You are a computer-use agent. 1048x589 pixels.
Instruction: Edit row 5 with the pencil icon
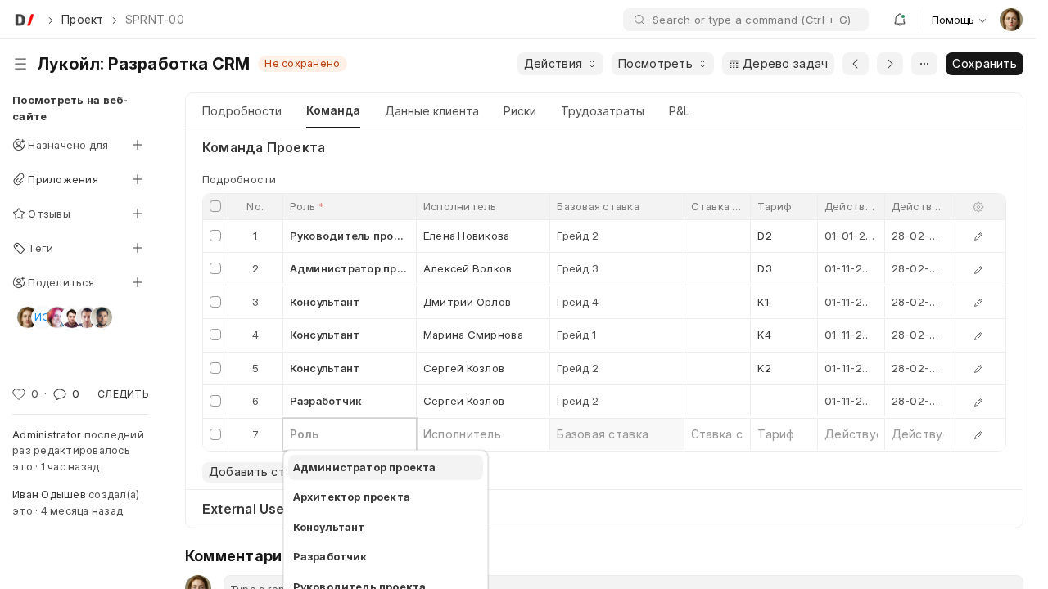tap(978, 369)
